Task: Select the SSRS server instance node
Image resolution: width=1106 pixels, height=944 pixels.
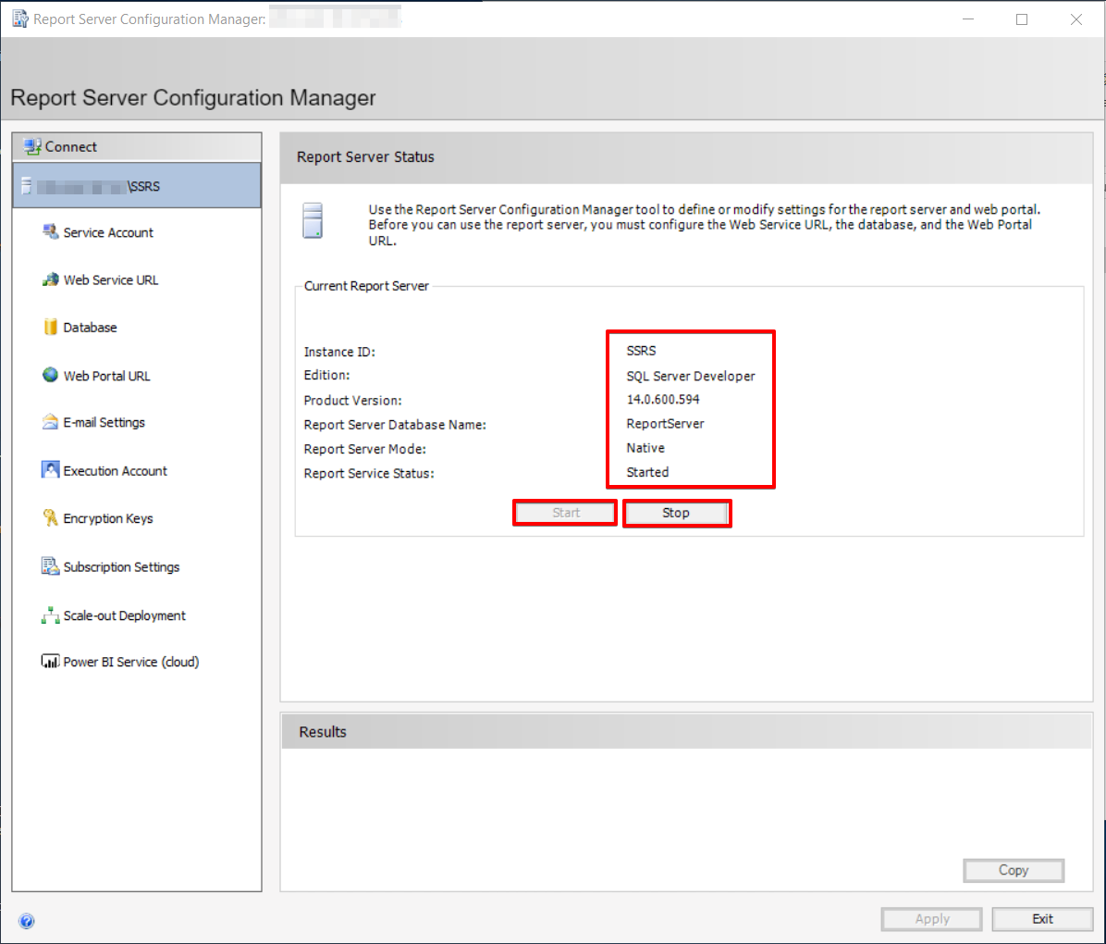Action: pos(137,186)
